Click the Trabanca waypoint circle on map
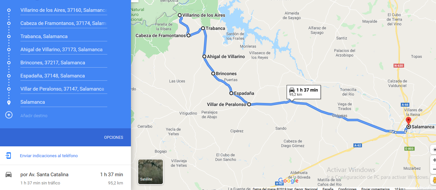This screenshot has height=190, width=436. [203, 28]
